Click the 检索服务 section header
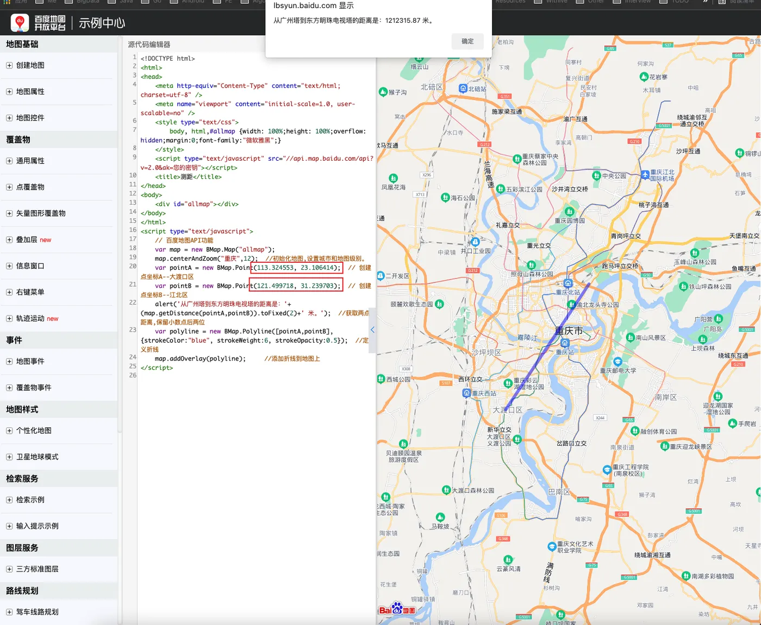 (x=59, y=478)
